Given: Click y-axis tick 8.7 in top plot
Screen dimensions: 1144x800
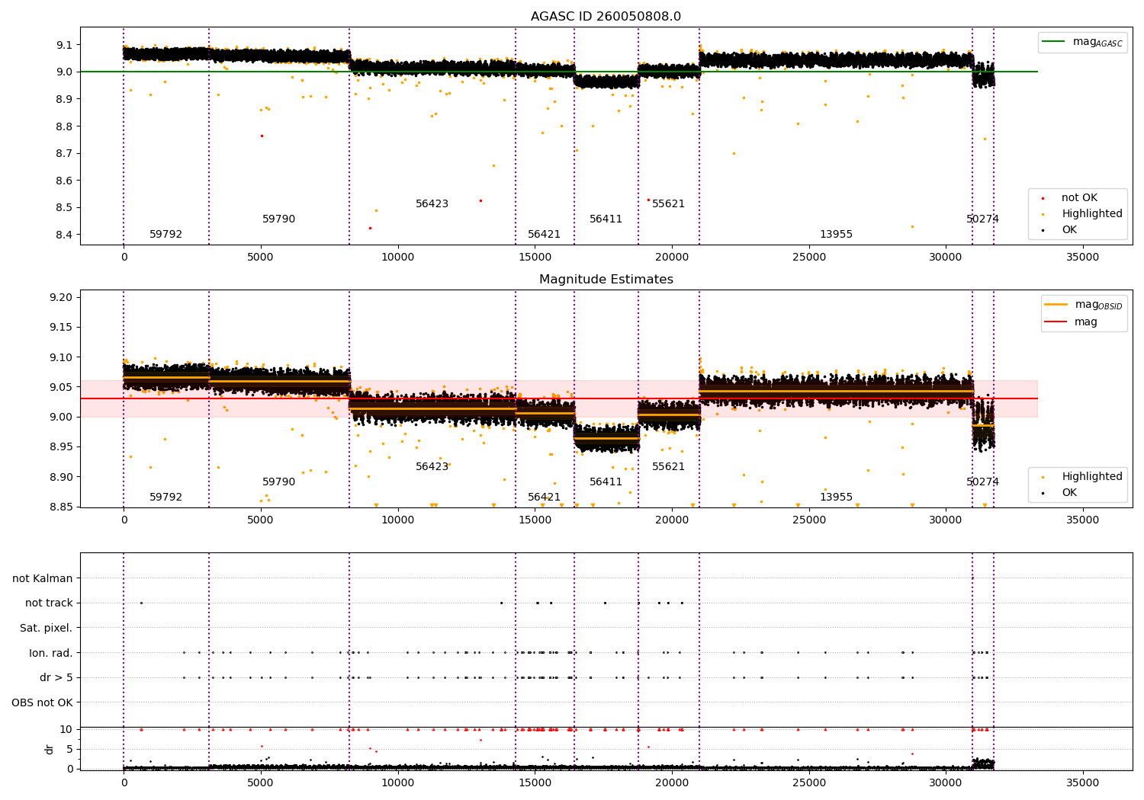Looking at the screenshot, I should pyautogui.click(x=64, y=153).
